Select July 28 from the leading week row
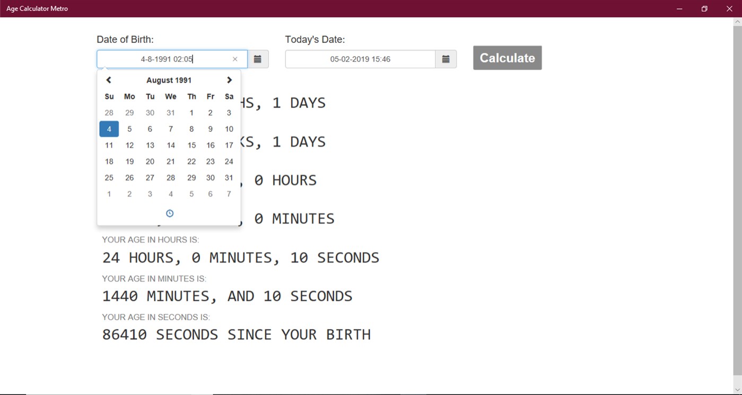 (x=109, y=112)
